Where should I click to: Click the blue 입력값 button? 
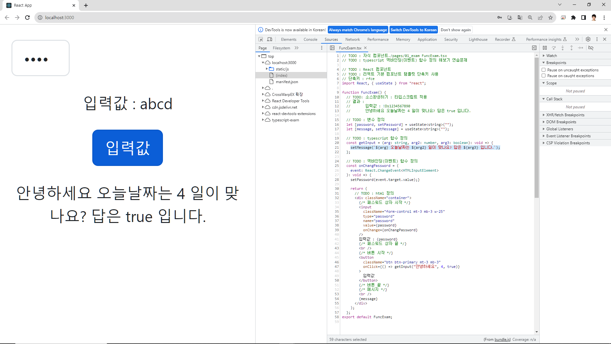(128, 148)
